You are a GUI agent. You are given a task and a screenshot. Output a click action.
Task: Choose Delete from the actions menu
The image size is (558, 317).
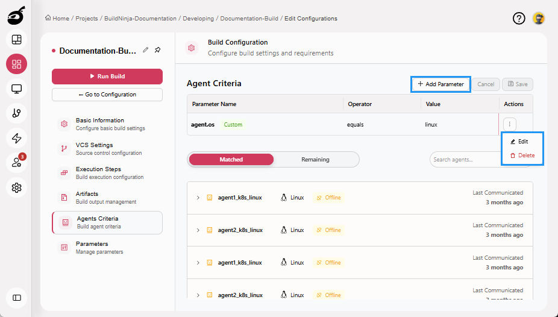coord(522,155)
